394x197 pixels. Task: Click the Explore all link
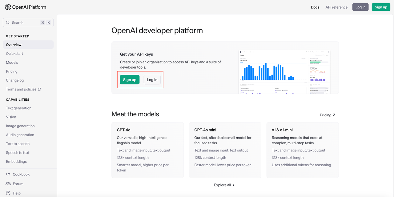[224, 185]
